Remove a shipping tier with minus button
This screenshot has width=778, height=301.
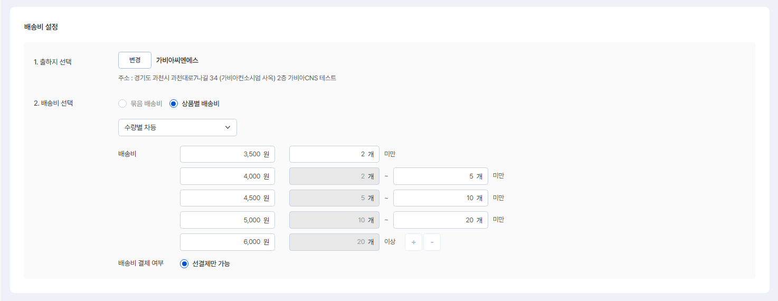[x=432, y=242]
